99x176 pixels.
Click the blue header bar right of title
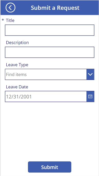click(89, 8)
